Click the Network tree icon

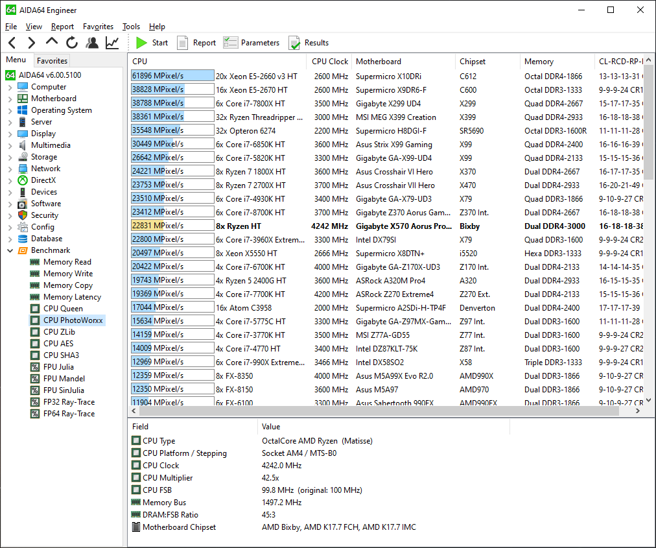[23, 169]
